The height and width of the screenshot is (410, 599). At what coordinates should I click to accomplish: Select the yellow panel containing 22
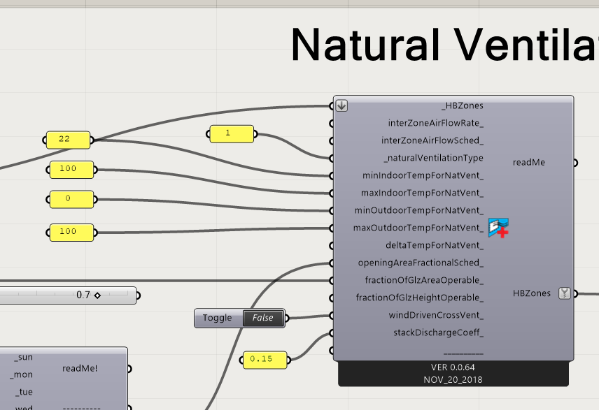click(x=68, y=140)
